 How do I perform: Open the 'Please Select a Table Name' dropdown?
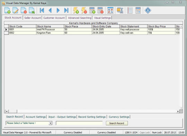point(29,123)
